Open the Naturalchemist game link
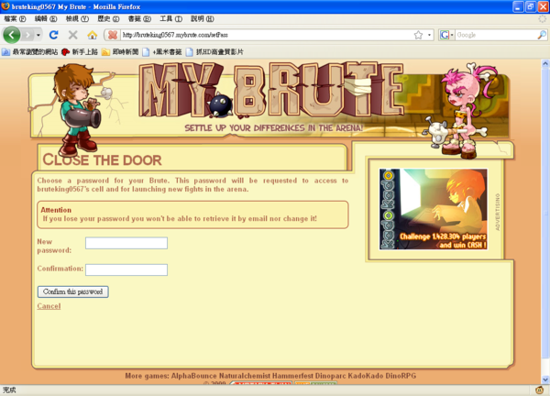The width and height of the screenshot is (550, 396). pos(245,376)
